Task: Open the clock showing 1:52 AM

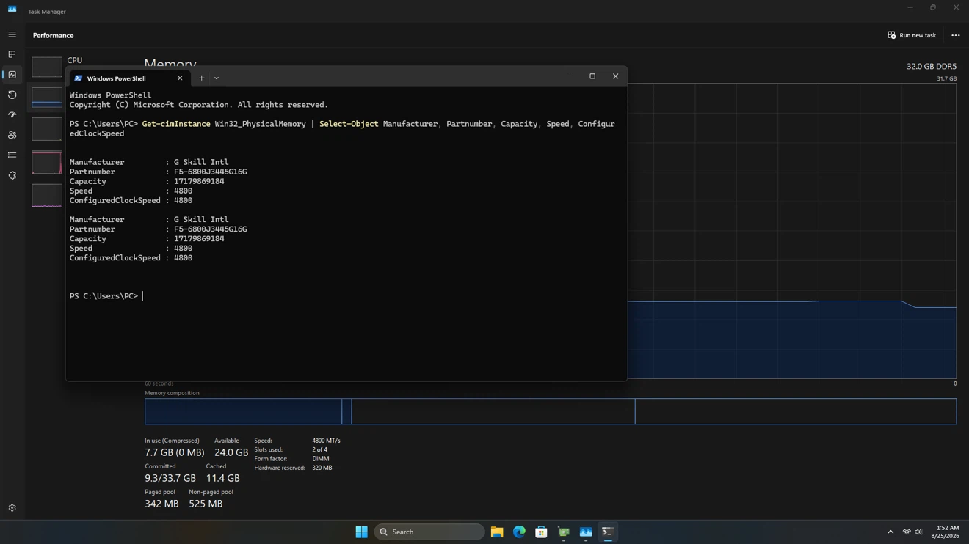Action: 946,532
